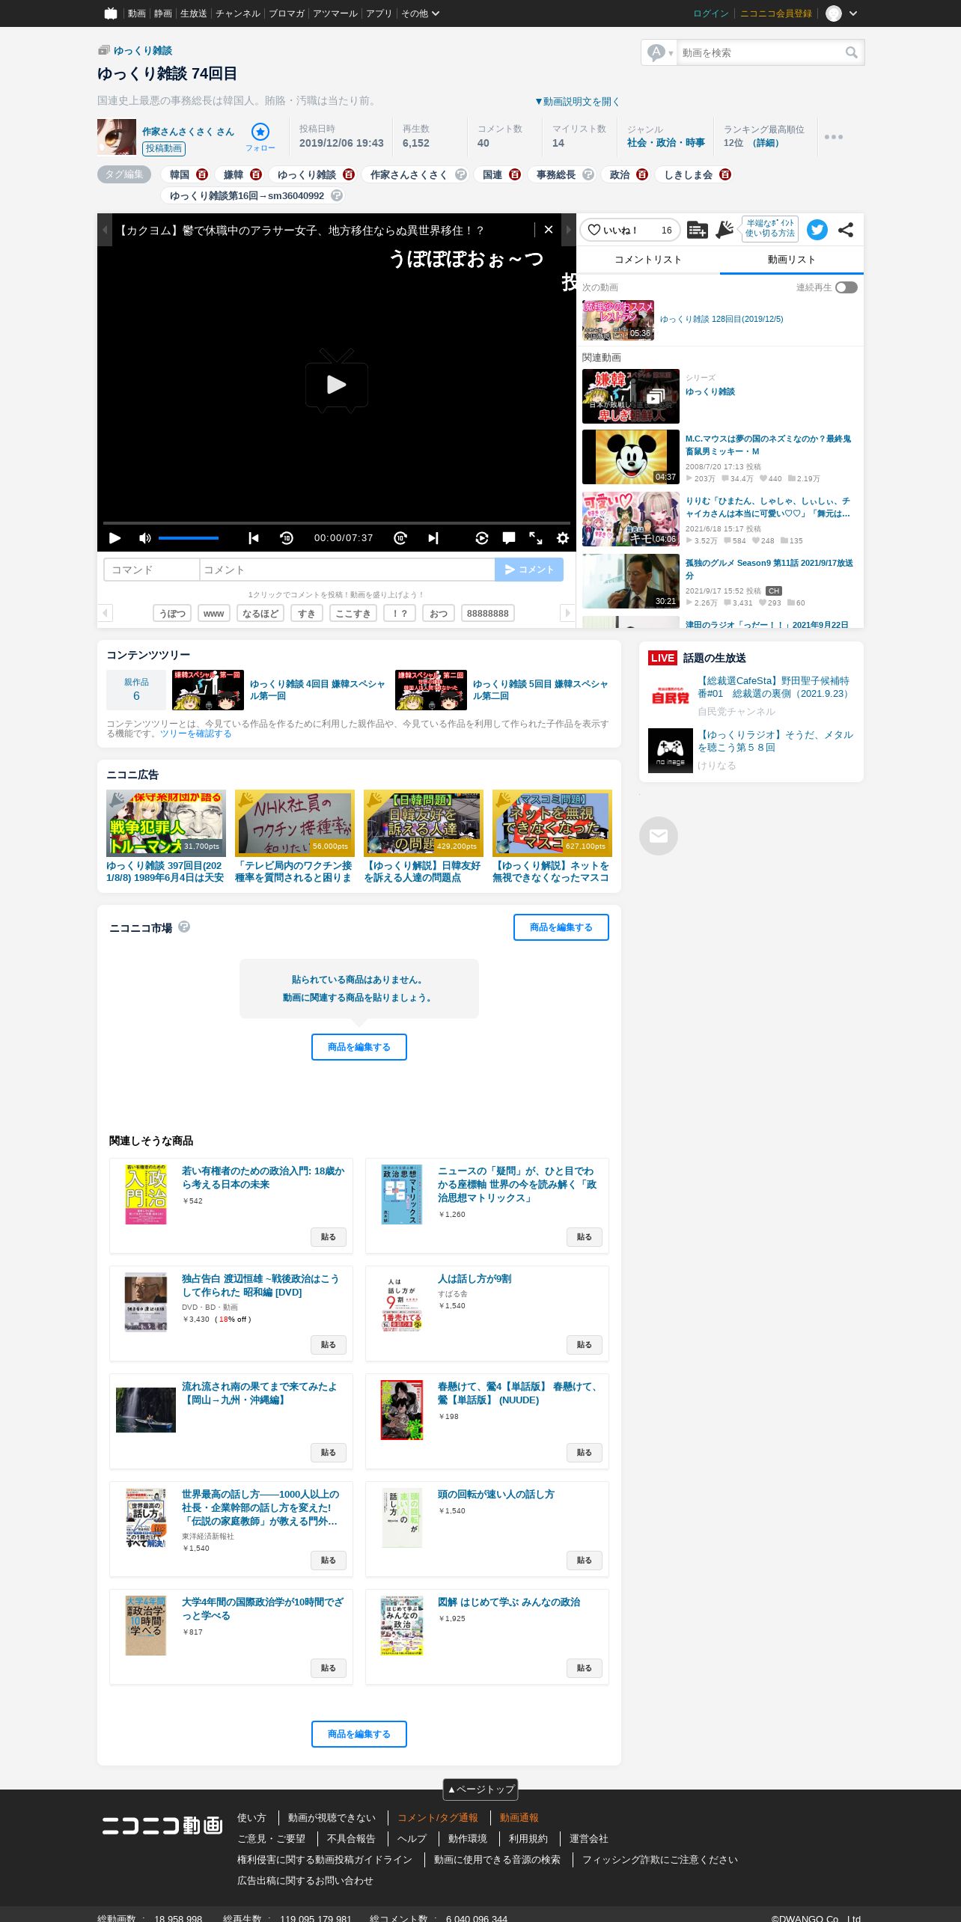
Task: Rewind 10 seconds icon
Action: click(x=287, y=537)
